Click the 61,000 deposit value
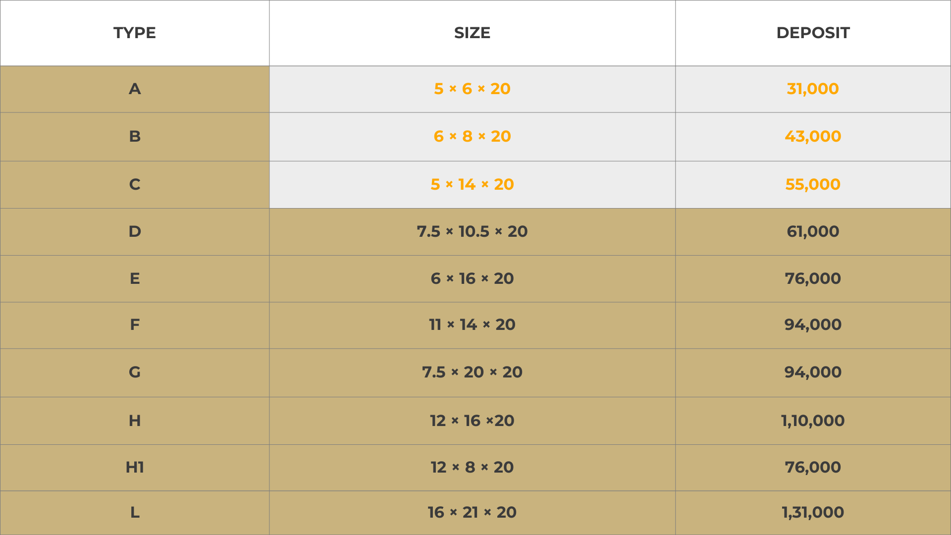Viewport: 951px width, 535px height. click(x=813, y=231)
